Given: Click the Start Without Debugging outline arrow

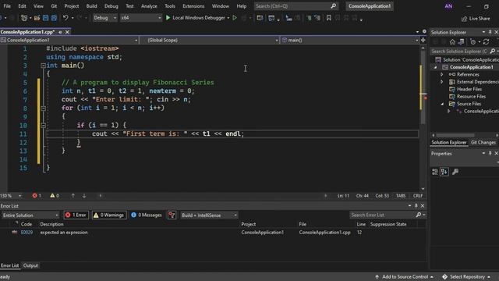Looking at the screenshot, I should point(235,18).
